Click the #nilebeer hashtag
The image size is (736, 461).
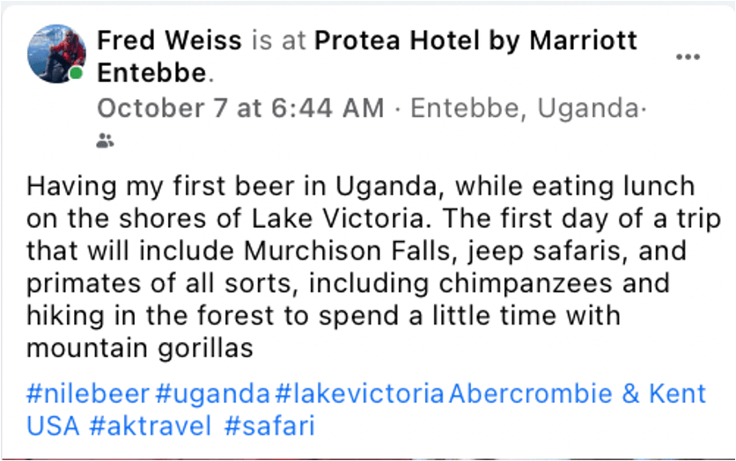click(89, 393)
